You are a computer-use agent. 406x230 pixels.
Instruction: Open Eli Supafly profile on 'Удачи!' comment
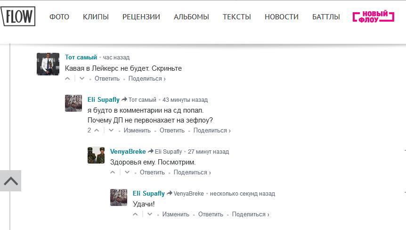click(149, 194)
